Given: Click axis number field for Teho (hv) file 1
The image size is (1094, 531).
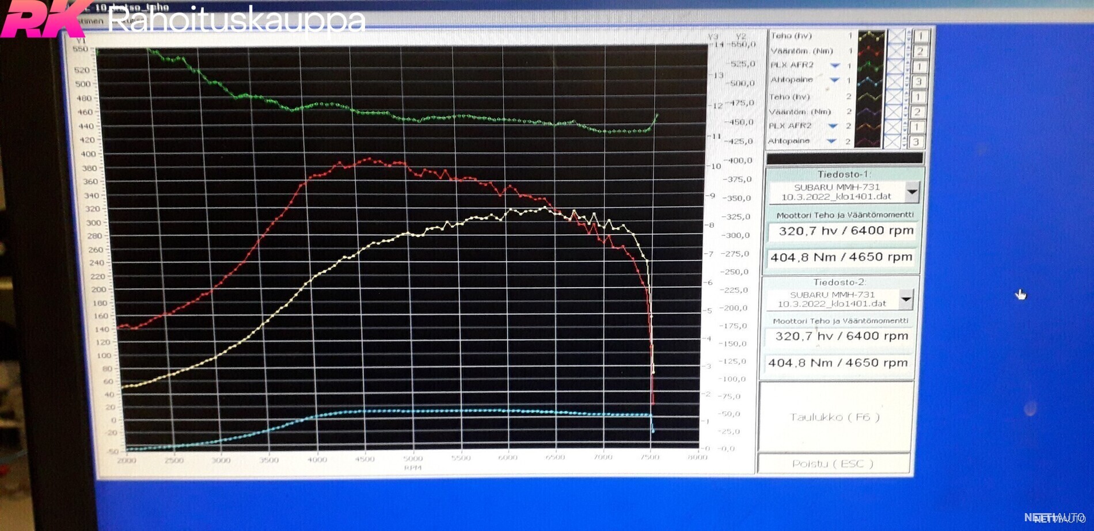Looking at the screenshot, I should coord(921,36).
